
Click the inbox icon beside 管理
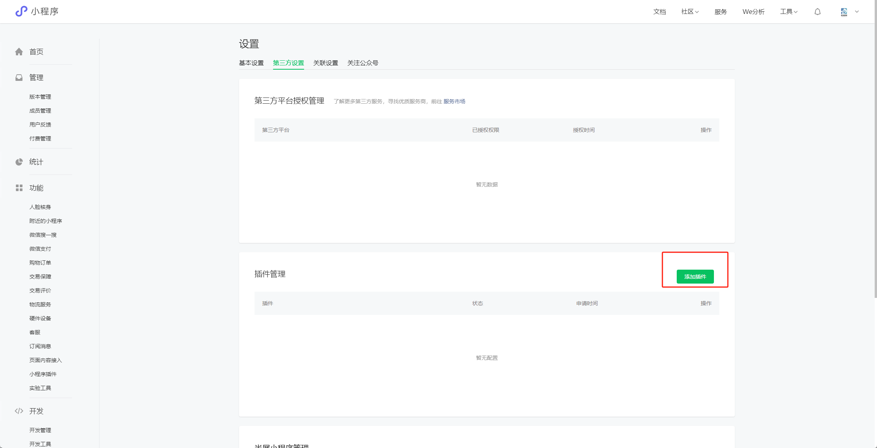[19, 78]
